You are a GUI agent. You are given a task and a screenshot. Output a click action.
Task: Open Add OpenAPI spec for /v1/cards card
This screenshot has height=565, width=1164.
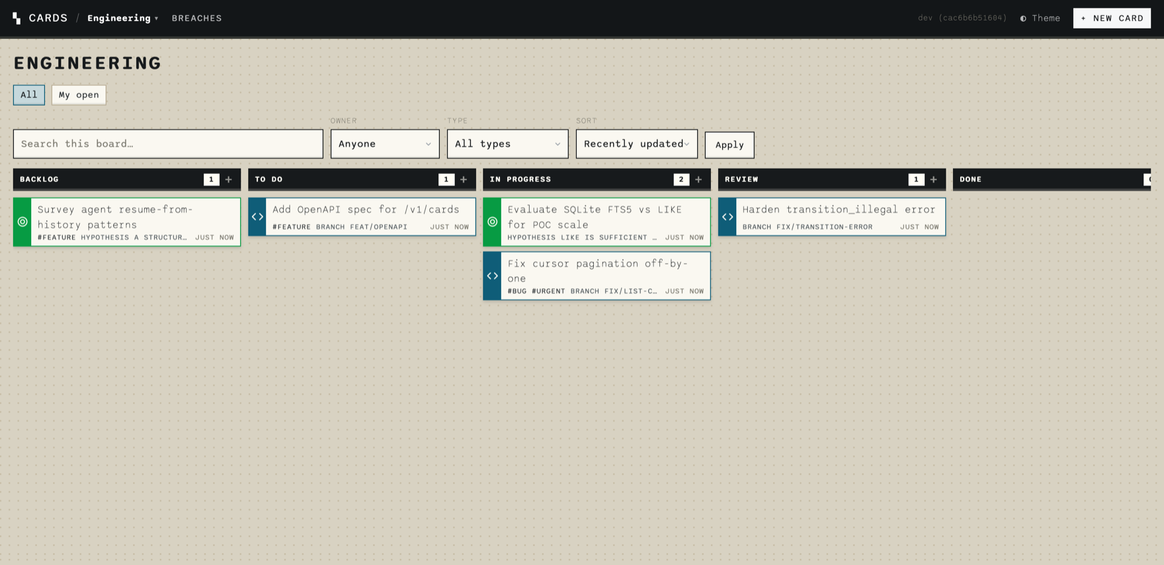[x=362, y=217]
